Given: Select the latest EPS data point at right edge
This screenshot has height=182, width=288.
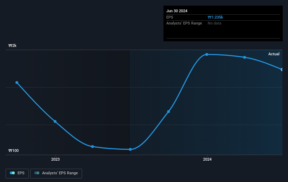Looking at the screenshot, I should (282, 70).
